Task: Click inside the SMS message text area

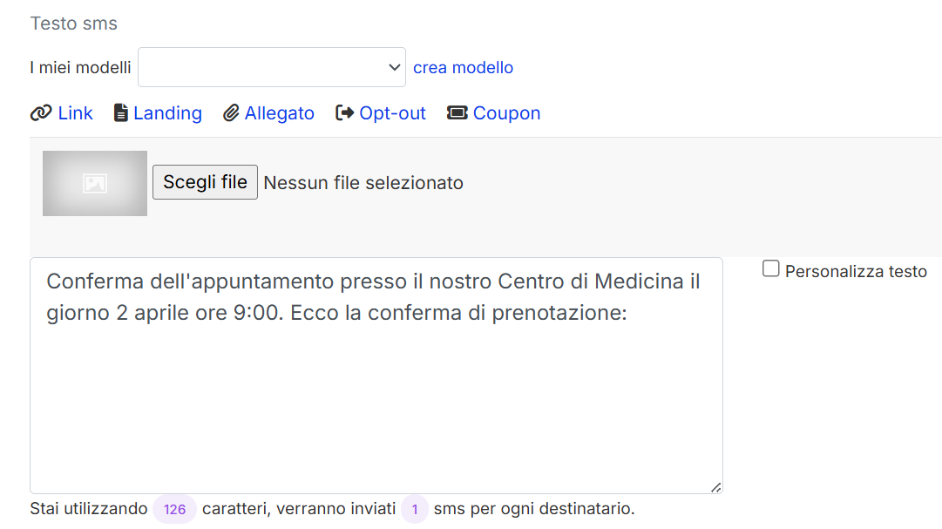Action: (376, 375)
